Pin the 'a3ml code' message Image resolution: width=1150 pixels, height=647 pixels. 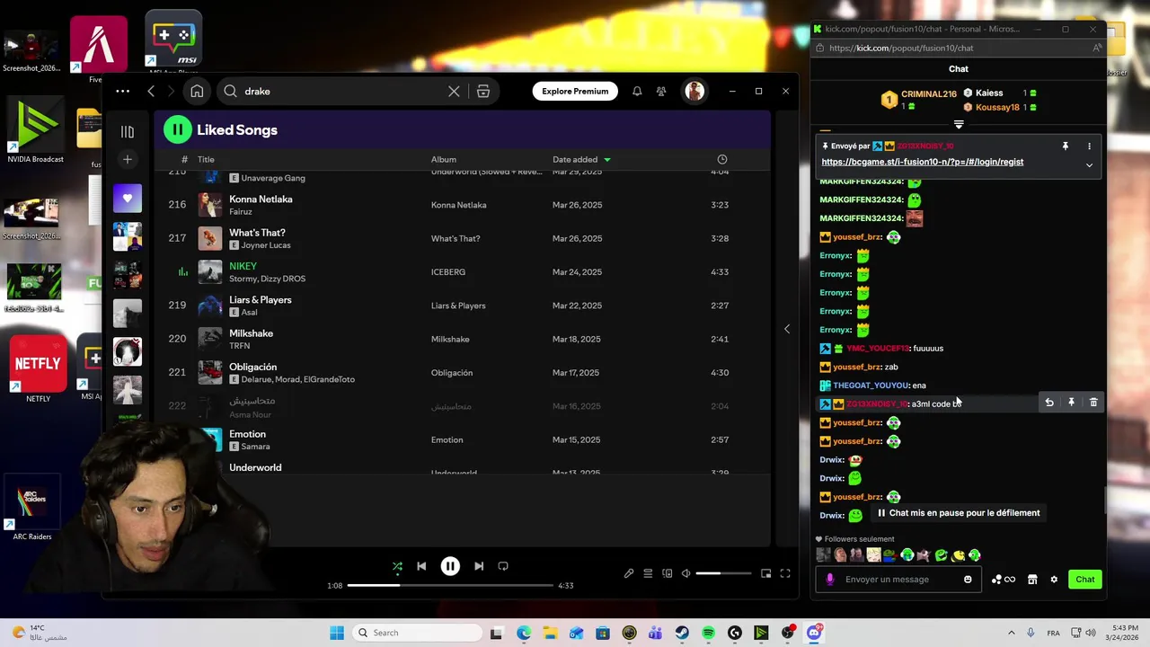[x=1071, y=403]
